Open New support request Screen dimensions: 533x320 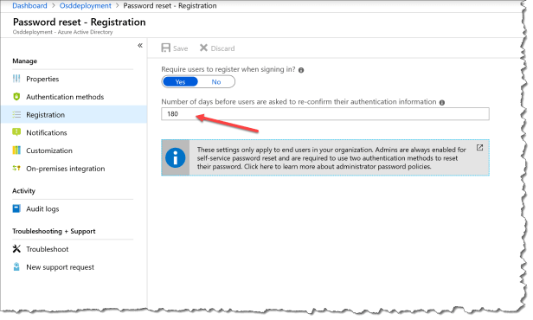click(61, 267)
